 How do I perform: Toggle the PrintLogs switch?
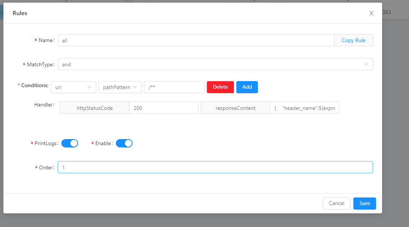click(70, 143)
